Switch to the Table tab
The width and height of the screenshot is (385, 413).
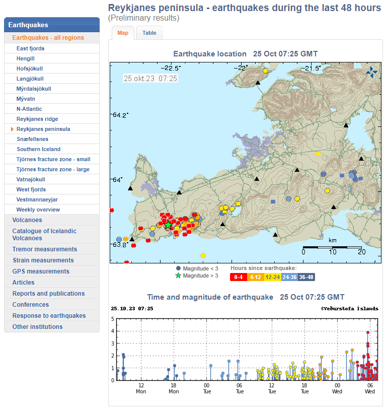pos(149,33)
